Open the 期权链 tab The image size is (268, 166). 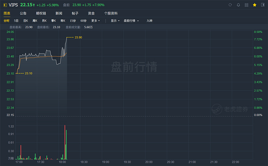click(x=41, y=13)
